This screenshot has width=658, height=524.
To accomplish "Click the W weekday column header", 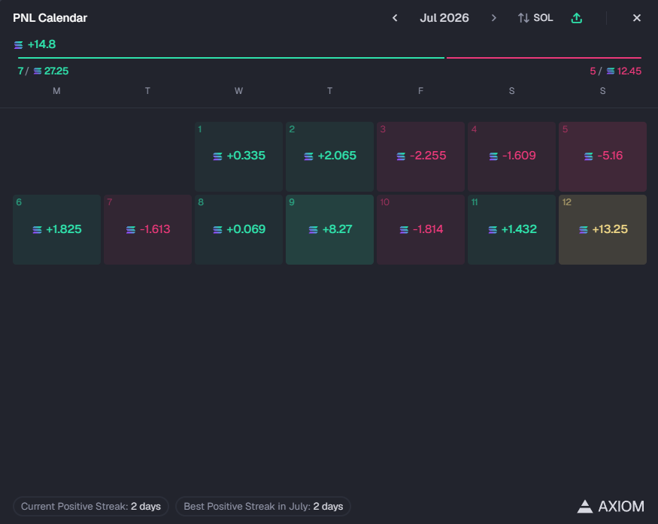I will (238, 91).
